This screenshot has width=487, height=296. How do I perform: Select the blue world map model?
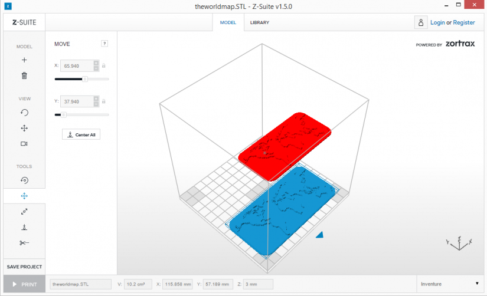pos(281,211)
